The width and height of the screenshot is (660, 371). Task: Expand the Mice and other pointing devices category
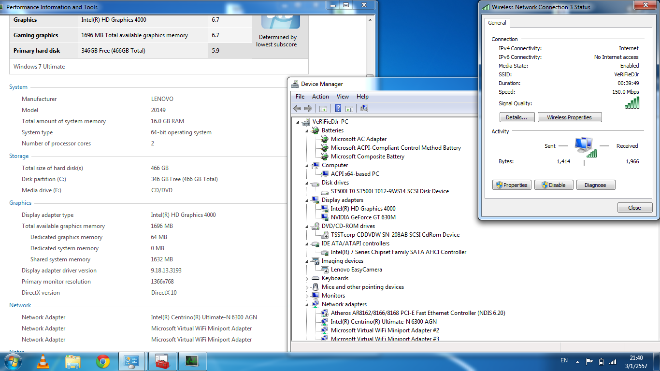[x=307, y=287]
